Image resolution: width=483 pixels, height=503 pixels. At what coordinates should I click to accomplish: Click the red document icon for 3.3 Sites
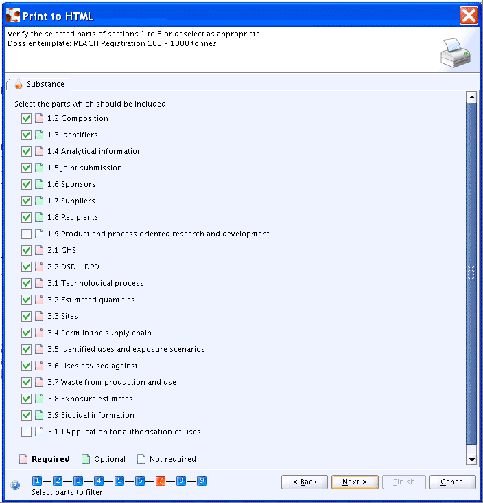click(39, 316)
